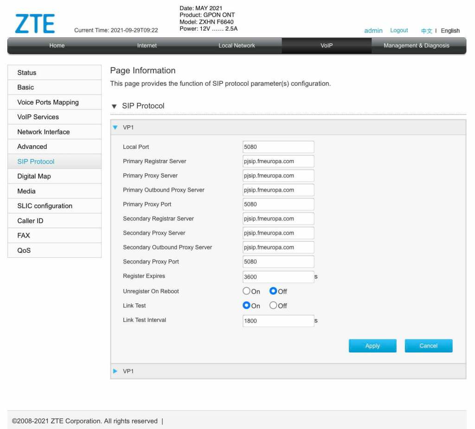The height and width of the screenshot is (429, 475).
Task: Apply the SIP settings
Action: click(x=372, y=346)
